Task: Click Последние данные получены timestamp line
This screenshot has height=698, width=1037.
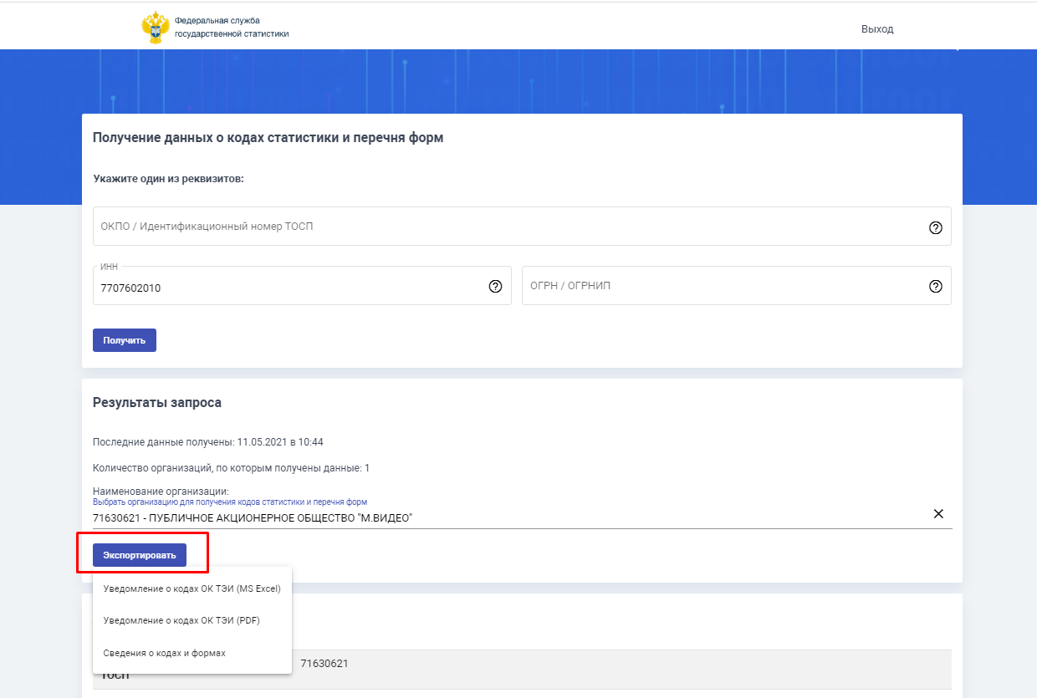Action: point(207,441)
